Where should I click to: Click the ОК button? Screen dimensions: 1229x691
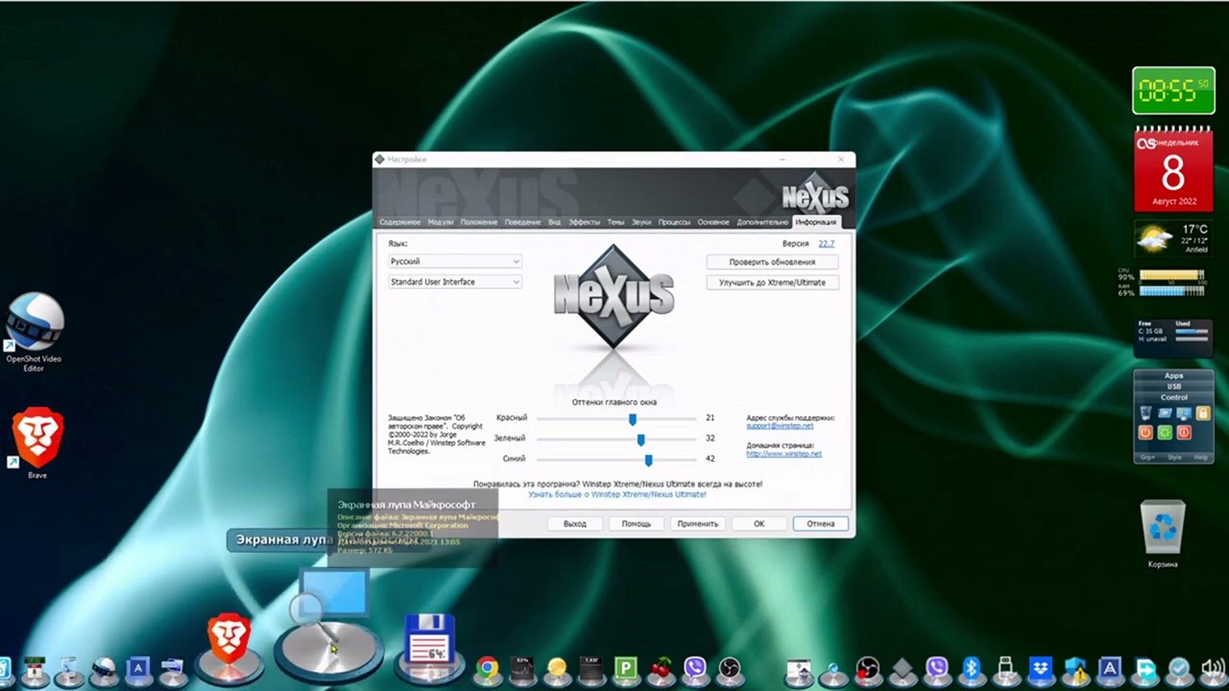pyautogui.click(x=759, y=524)
